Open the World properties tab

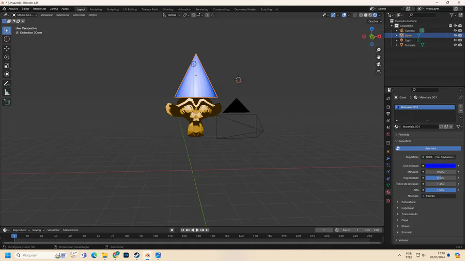point(388,134)
